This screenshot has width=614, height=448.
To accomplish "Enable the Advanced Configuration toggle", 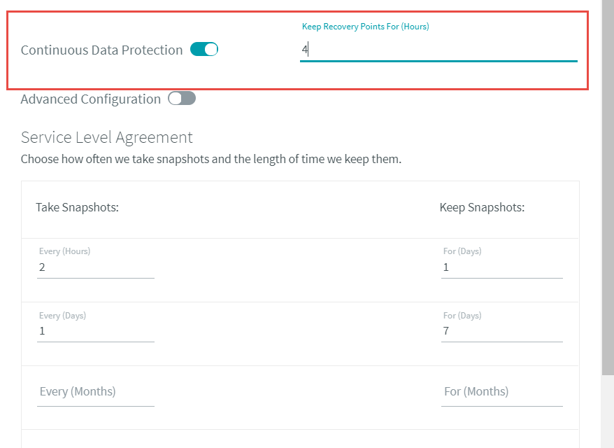I will [182, 99].
